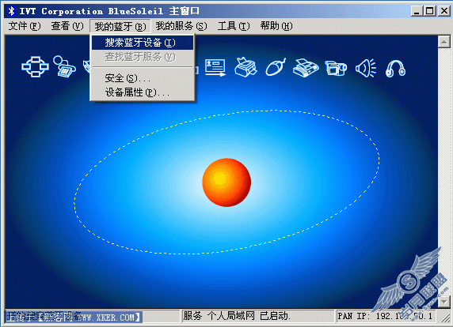453x327 pixels.
Task: Select the Bluetooth printer service icon
Action: point(246,67)
